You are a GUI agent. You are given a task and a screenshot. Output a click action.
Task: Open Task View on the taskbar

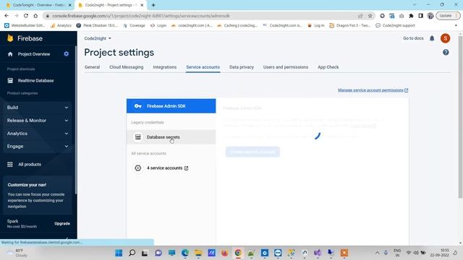(x=145, y=253)
